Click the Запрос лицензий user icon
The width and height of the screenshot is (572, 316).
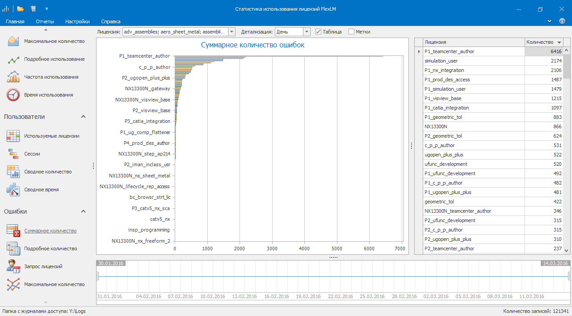[13, 266]
